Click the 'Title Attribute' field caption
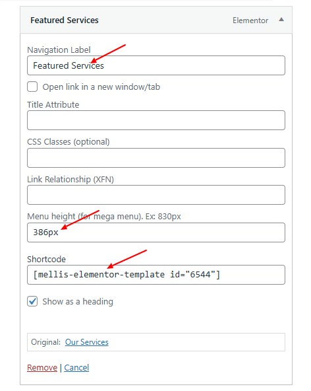This screenshot has width=311, height=391. 53,105
